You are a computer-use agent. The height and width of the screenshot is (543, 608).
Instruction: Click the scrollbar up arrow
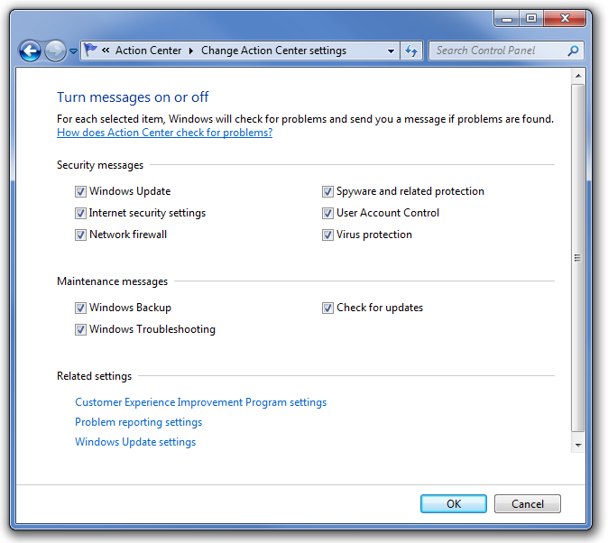pyautogui.click(x=578, y=76)
